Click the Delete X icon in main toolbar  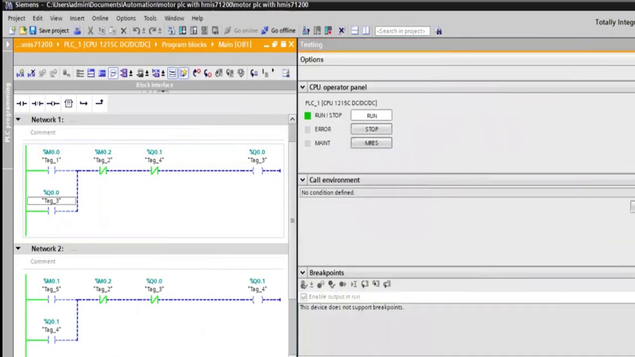[124, 31]
